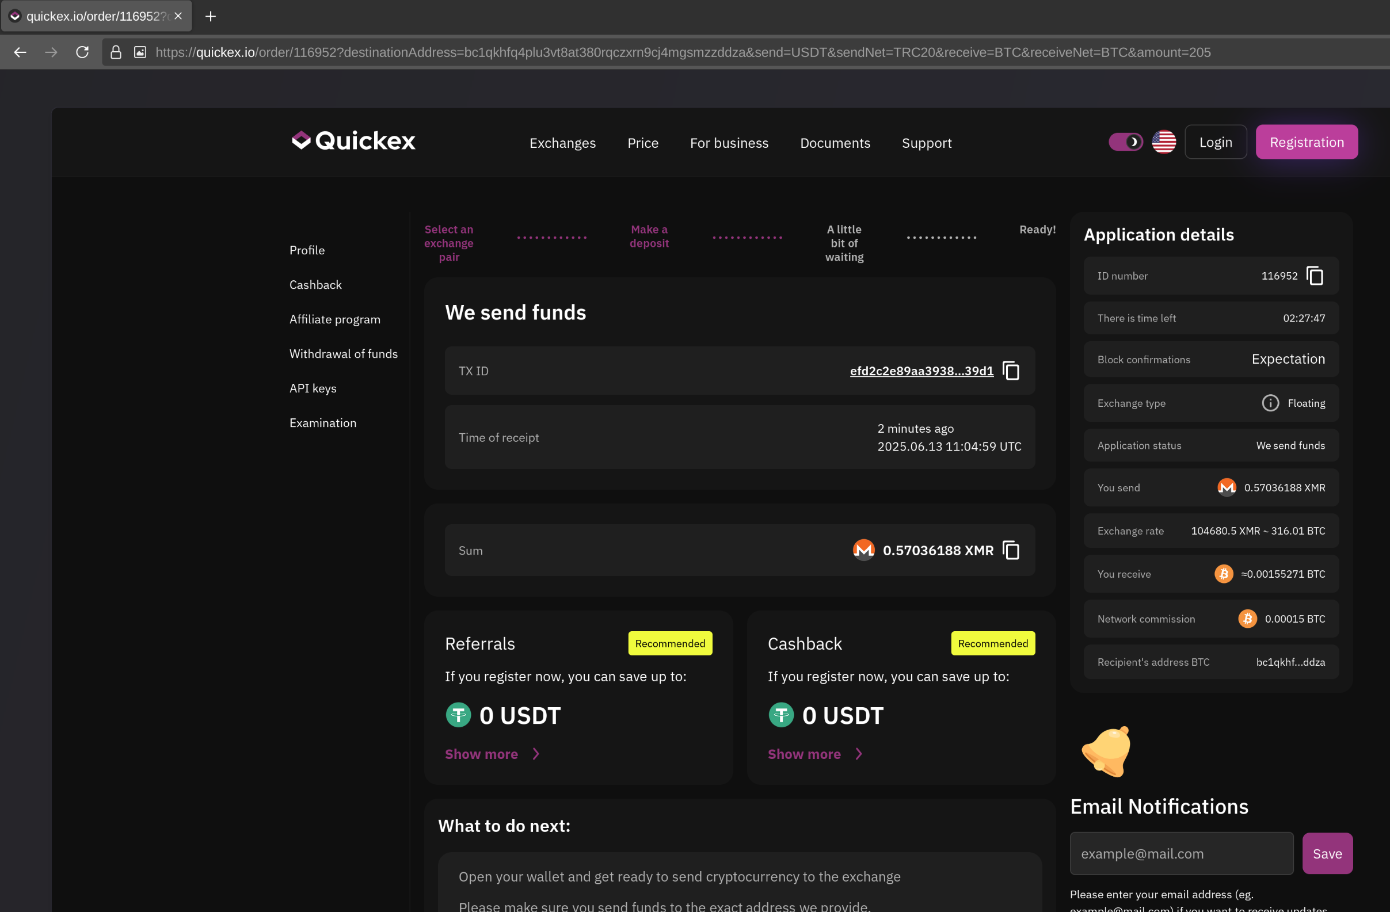Open the Price menu item
The height and width of the screenshot is (912, 1390).
pyautogui.click(x=642, y=143)
